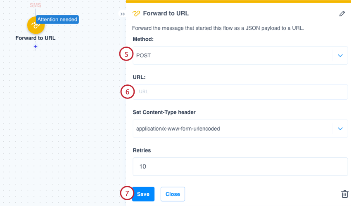
Task: Save the Forward to URL settings
Action: [x=143, y=194]
